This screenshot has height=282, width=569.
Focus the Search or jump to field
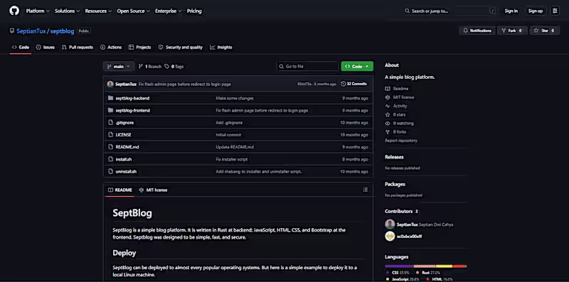pos(450,11)
